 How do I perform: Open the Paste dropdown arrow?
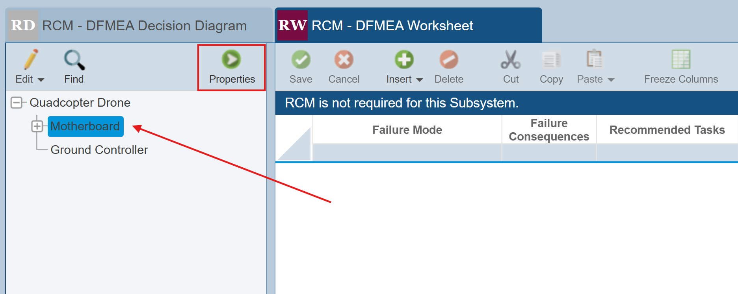[x=611, y=80]
